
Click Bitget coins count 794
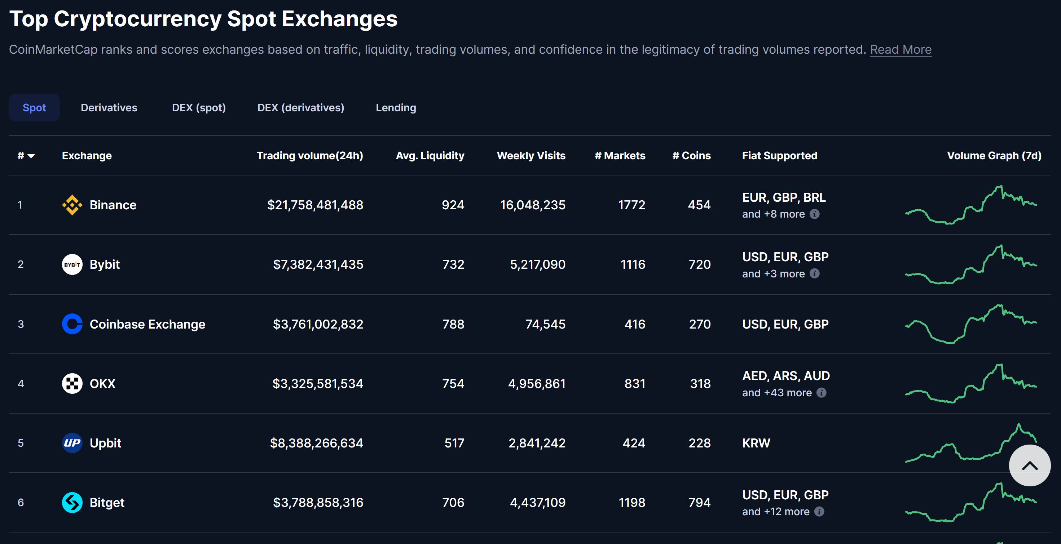click(699, 503)
